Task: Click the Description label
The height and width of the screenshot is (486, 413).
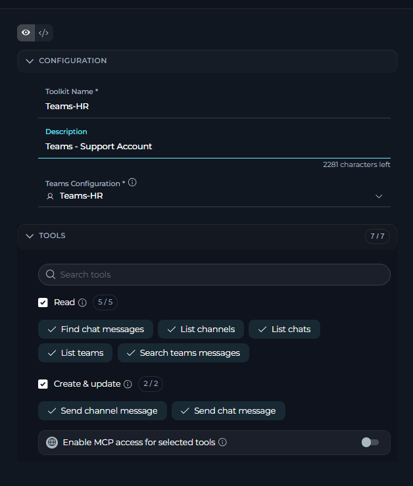Action: [66, 132]
